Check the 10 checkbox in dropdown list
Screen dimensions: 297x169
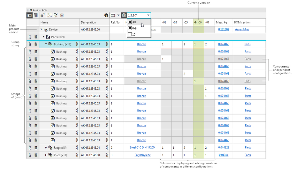pyautogui.click(x=130, y=34)
